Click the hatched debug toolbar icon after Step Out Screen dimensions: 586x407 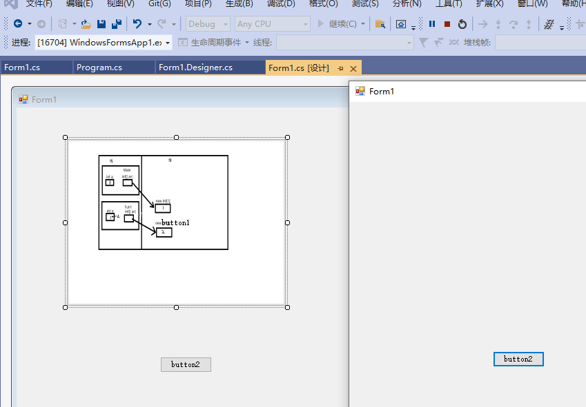click(x=549, y=24)
